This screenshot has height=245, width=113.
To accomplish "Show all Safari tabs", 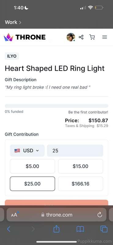I will pos(104,229).
